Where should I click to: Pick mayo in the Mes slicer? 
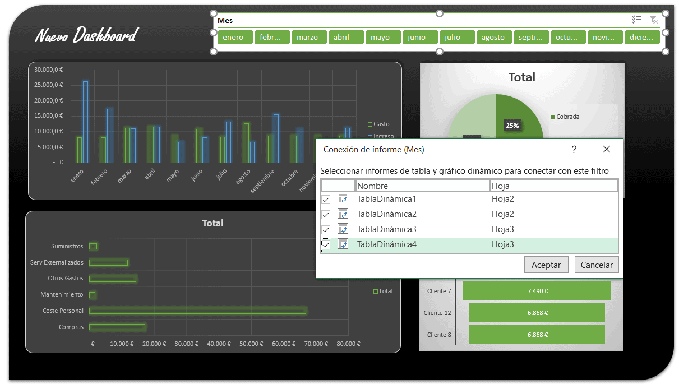382,38
